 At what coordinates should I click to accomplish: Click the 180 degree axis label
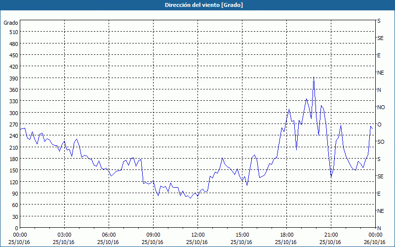click(x=14, y=159)
